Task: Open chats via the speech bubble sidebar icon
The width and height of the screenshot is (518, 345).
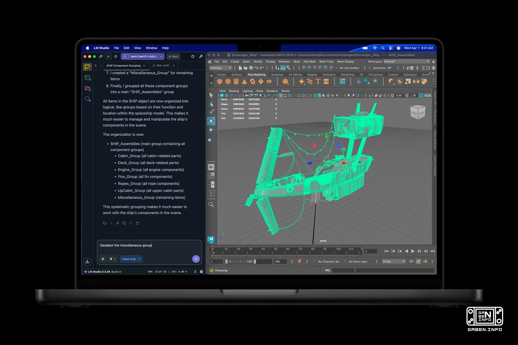Action: click(x=87, y=67)
